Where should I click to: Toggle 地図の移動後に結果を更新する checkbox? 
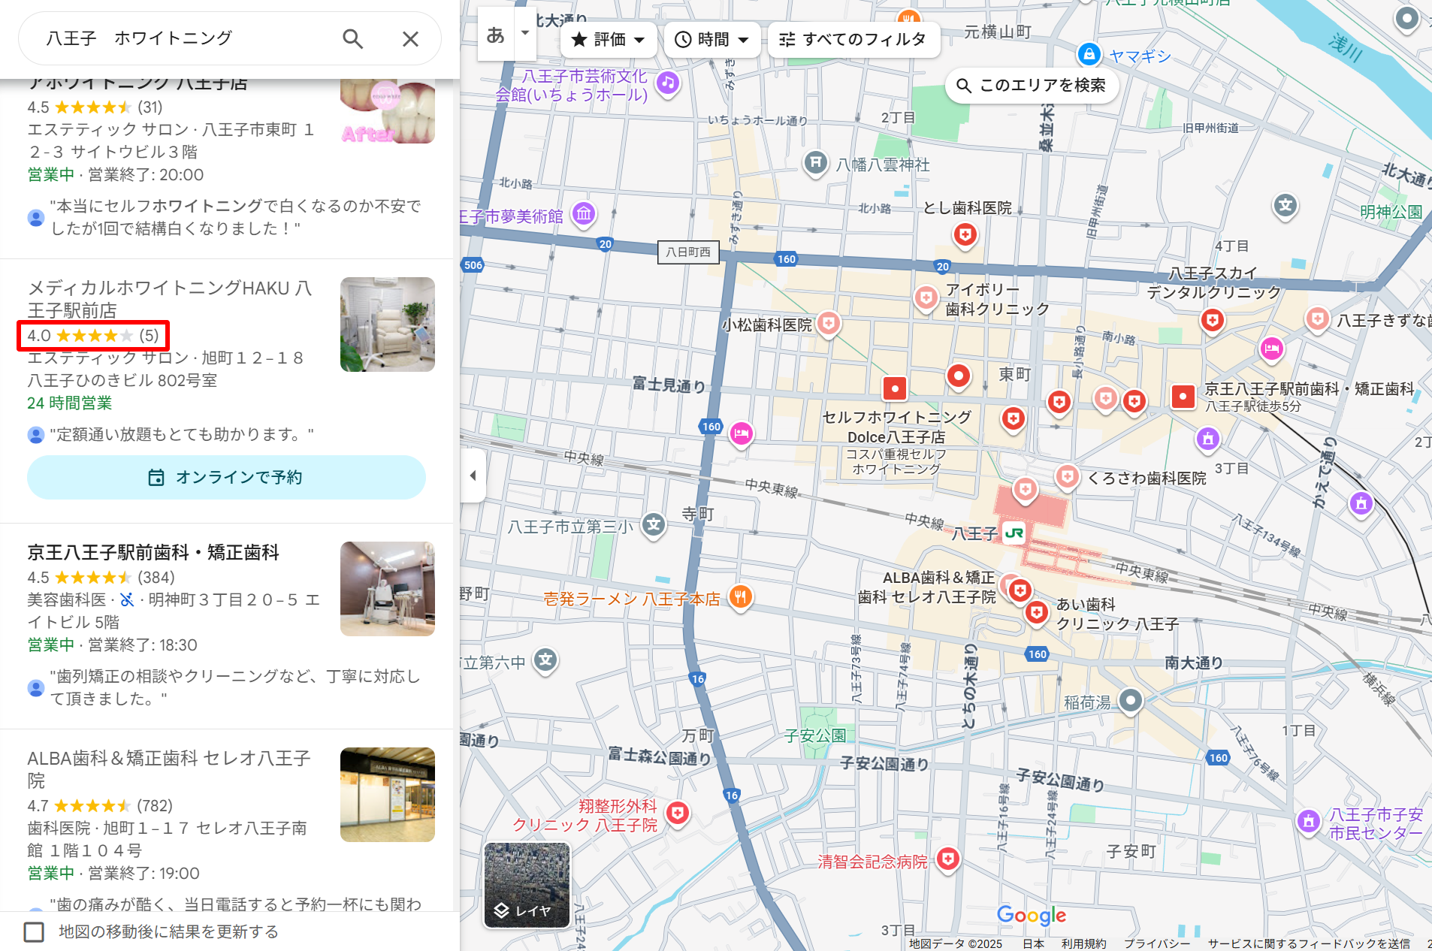(x=34, y=931)
